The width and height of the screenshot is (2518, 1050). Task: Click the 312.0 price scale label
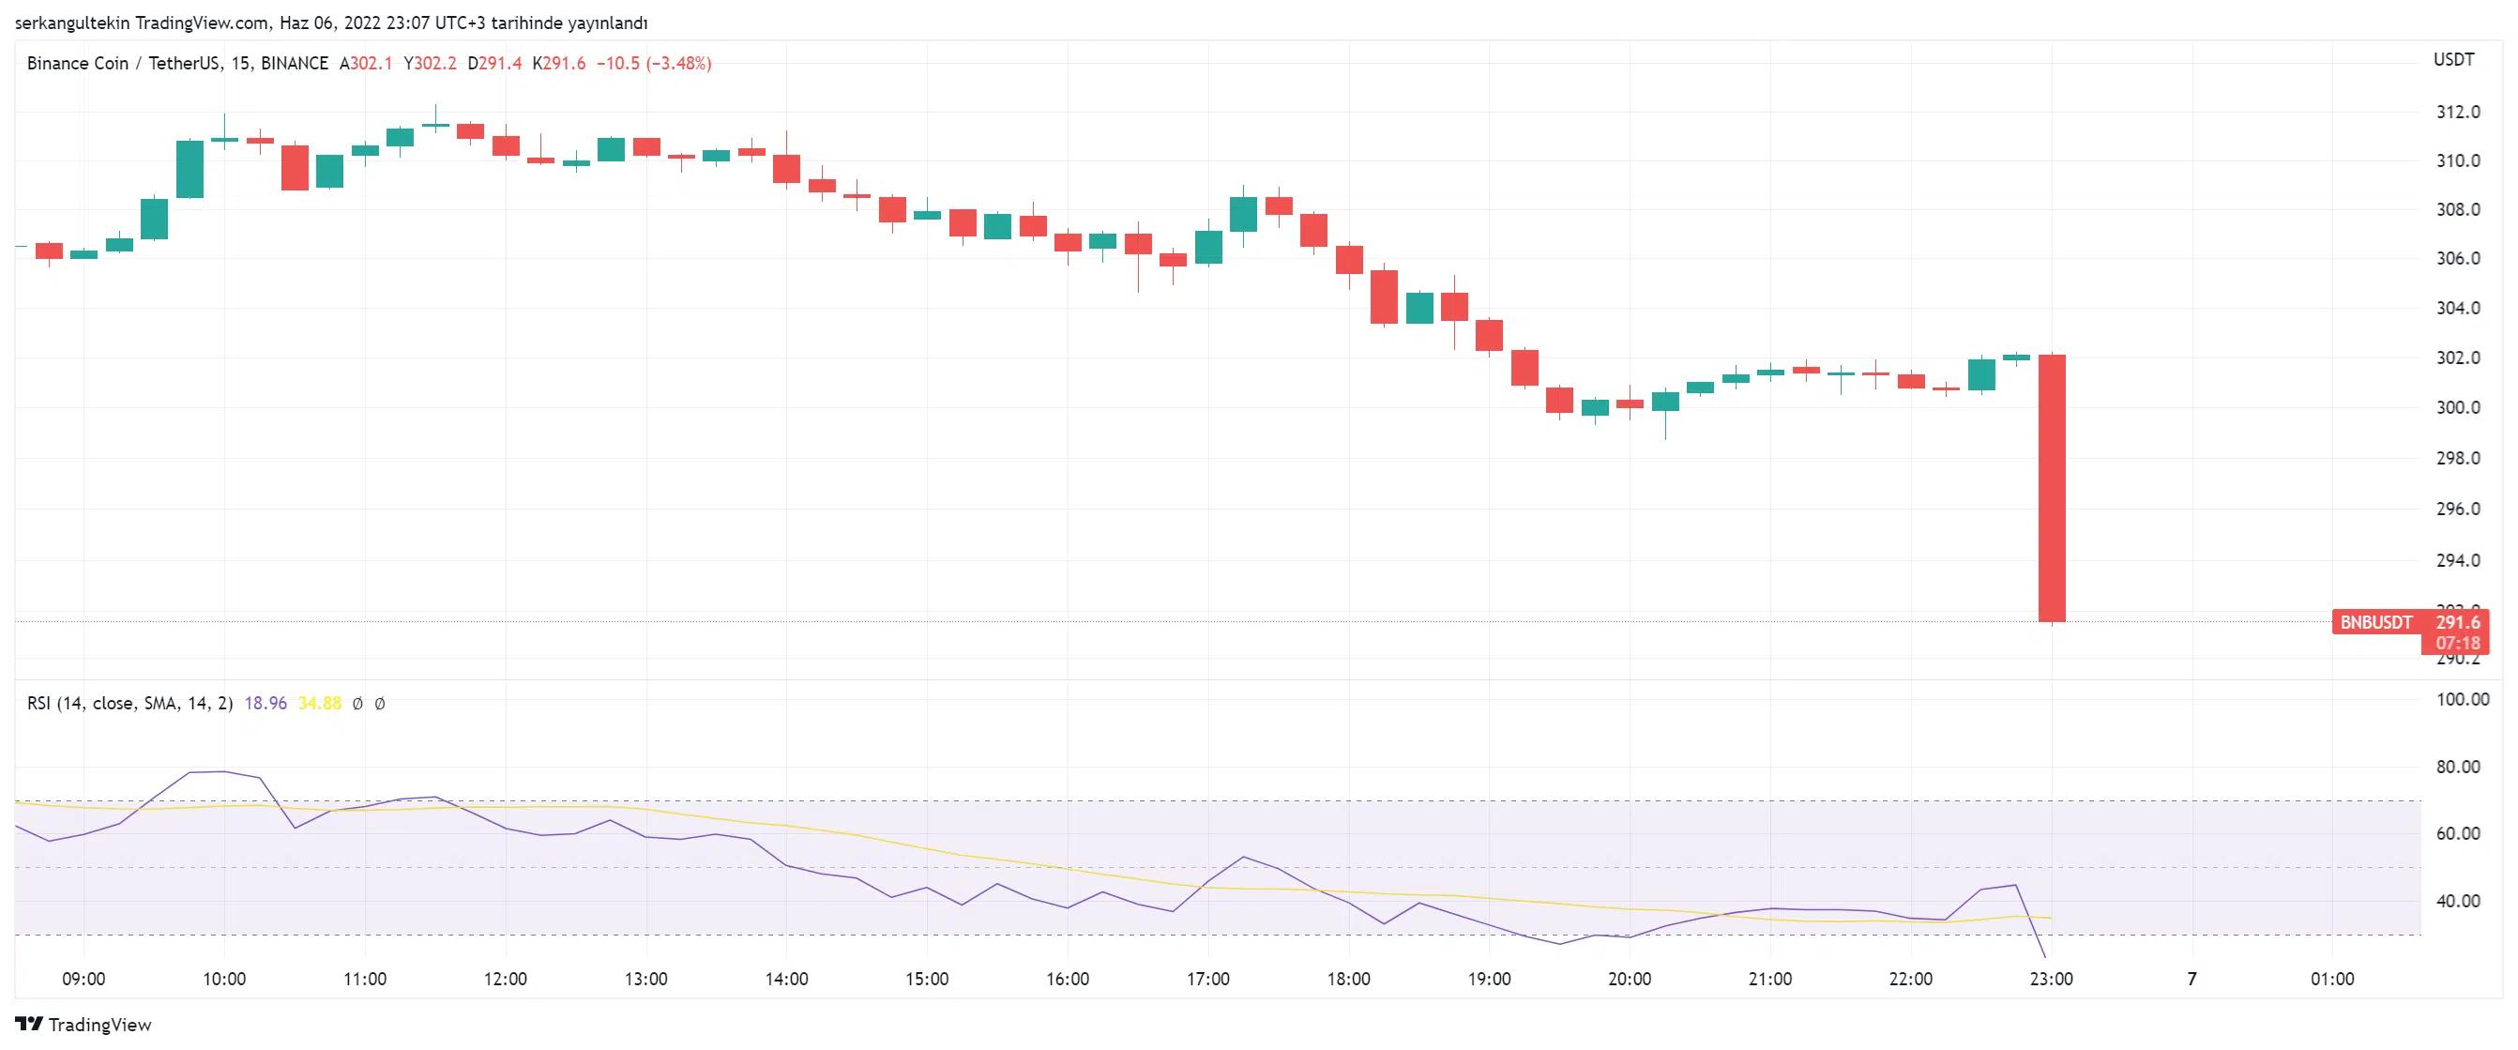click(2457, 113)
